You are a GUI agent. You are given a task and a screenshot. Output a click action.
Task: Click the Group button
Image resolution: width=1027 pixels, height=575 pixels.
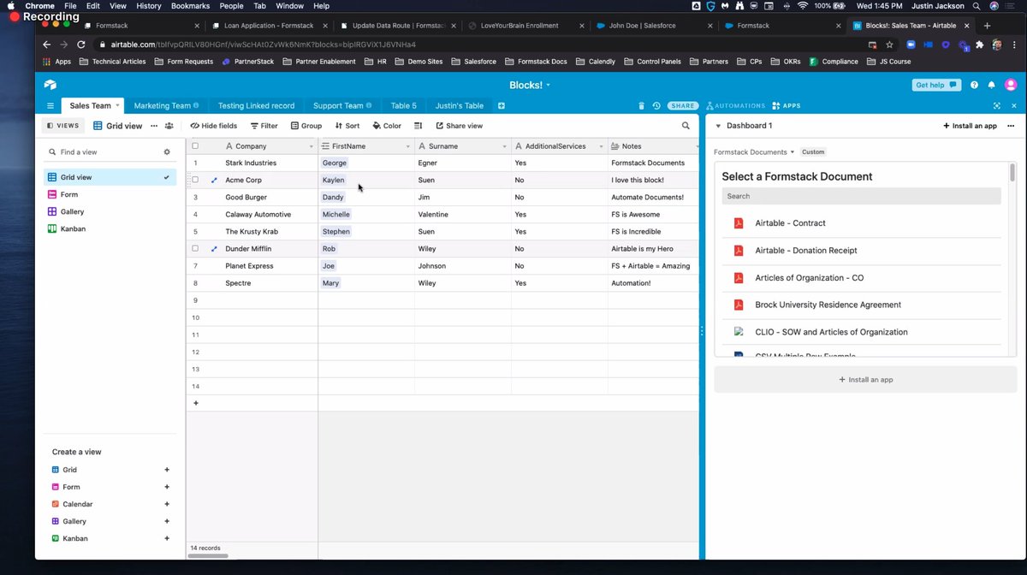tap(306, 126)
